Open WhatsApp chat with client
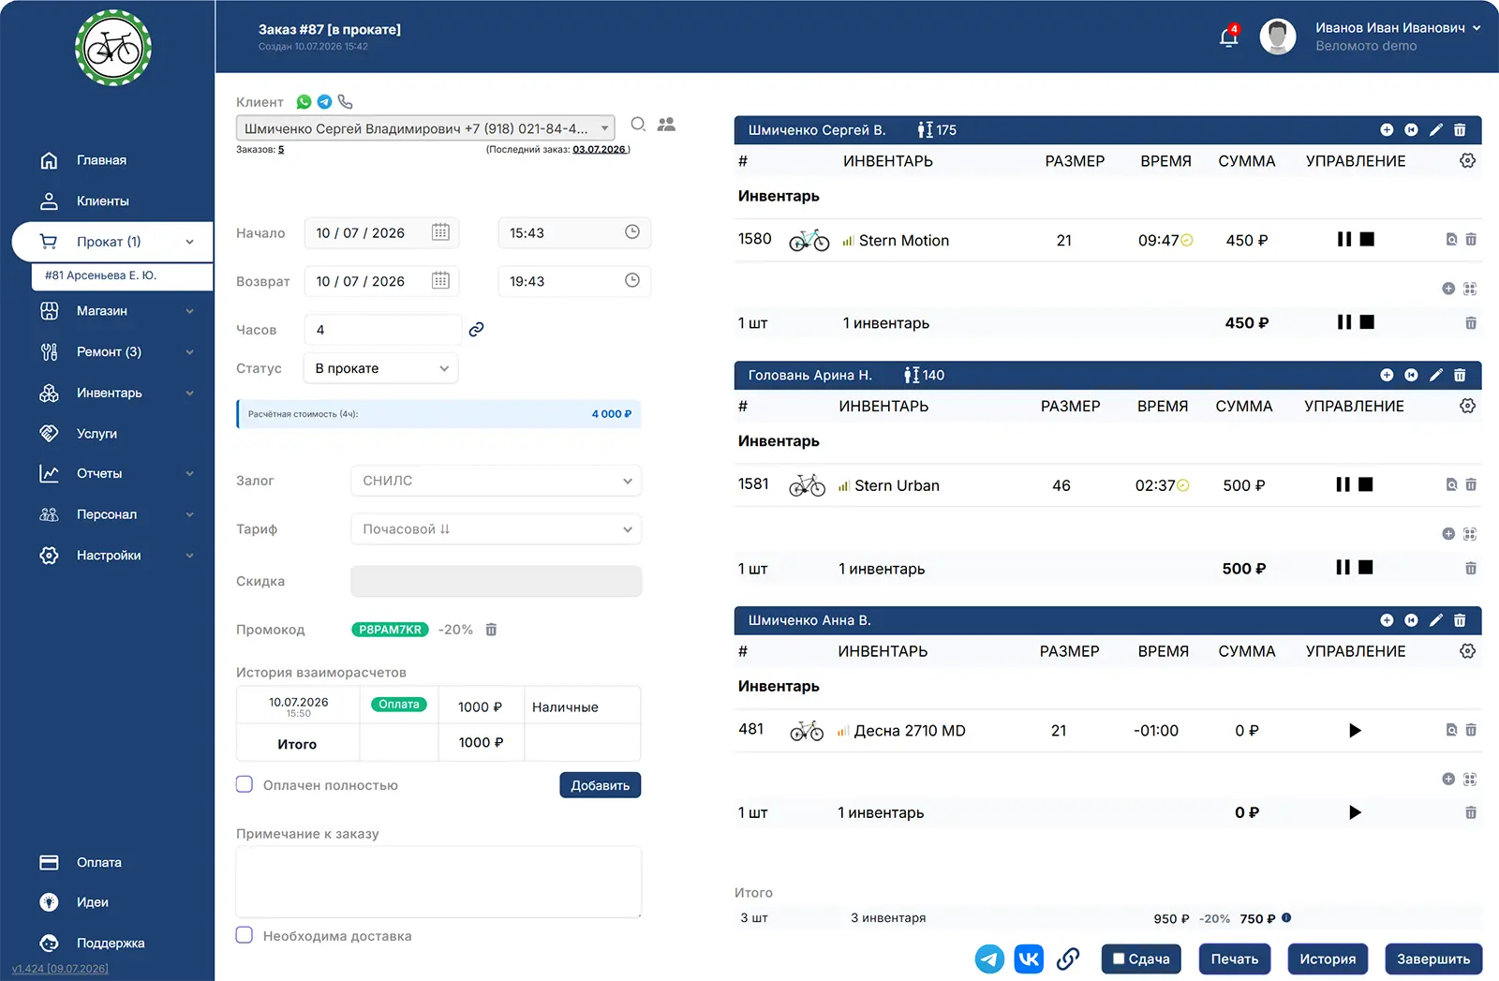1499x981 pixels. [304, 102]
